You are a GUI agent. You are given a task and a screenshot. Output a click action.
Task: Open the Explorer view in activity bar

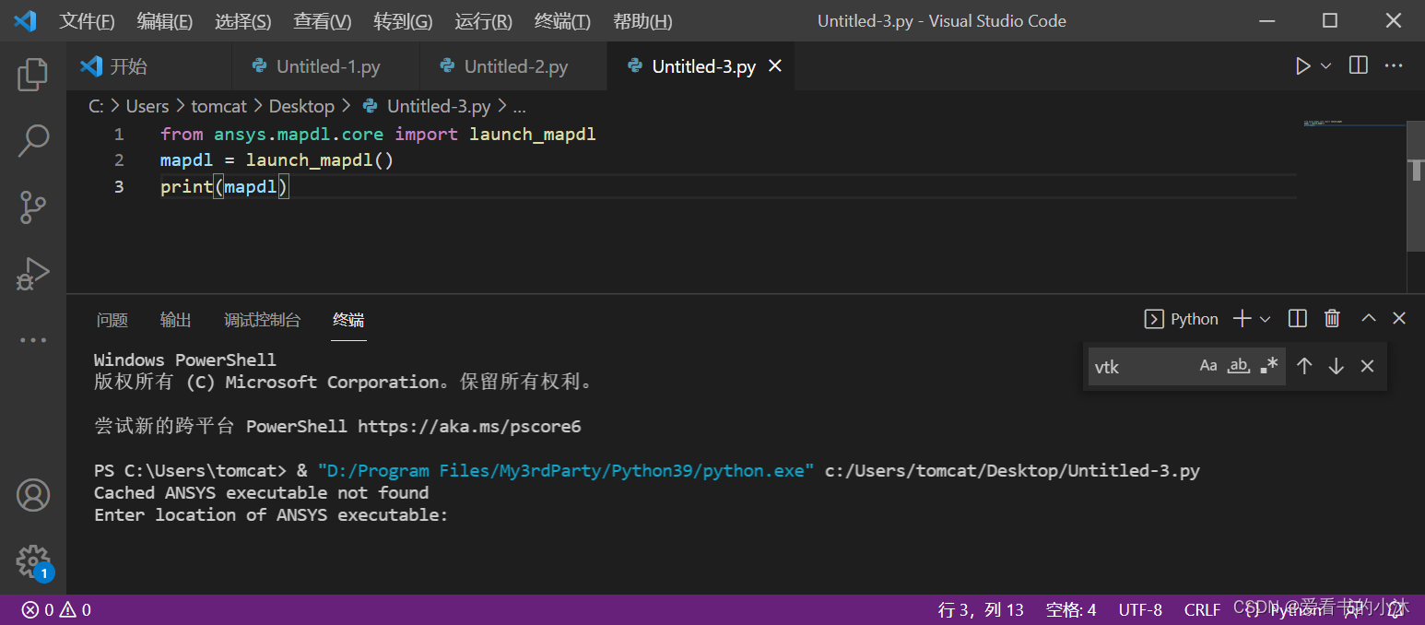click(x=33, y=75)
